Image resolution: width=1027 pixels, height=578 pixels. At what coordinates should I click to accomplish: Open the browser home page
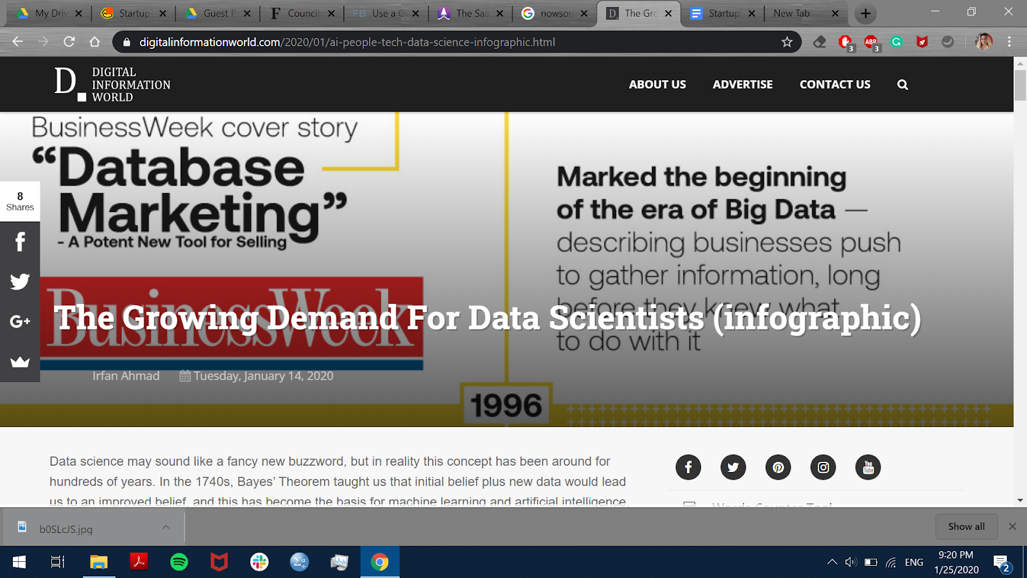pos(95,42)
